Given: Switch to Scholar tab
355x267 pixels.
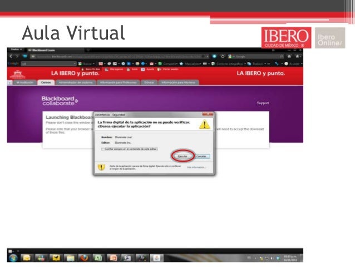Looking at the screenshot, I should [x=149, y=82].
